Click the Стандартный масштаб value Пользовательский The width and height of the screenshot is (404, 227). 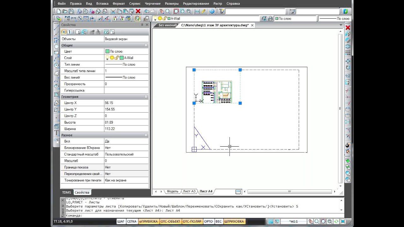point(126,154)
